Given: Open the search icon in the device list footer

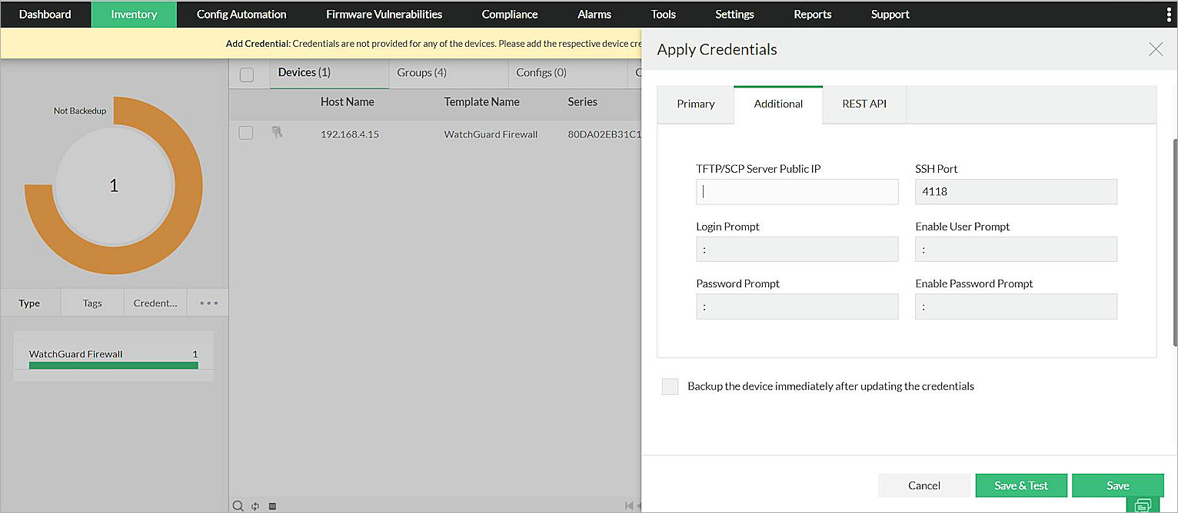Looking at the screenshot, I should click(238, 505).
